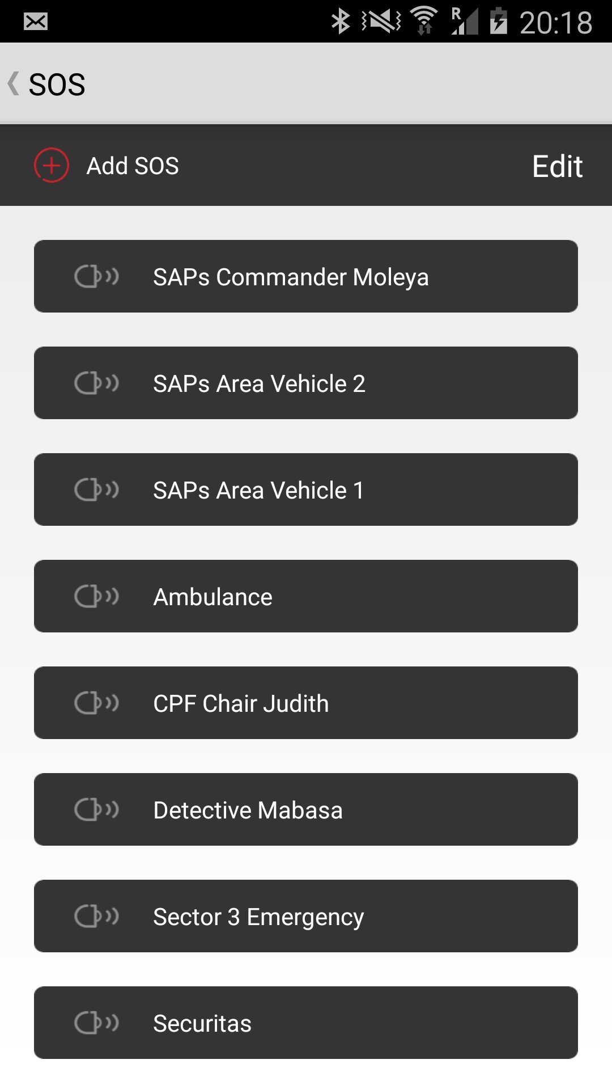Viewport: 612px width, 1089px height.
Task: Select the Ambulance SOS contact
Action: point(306,596)
